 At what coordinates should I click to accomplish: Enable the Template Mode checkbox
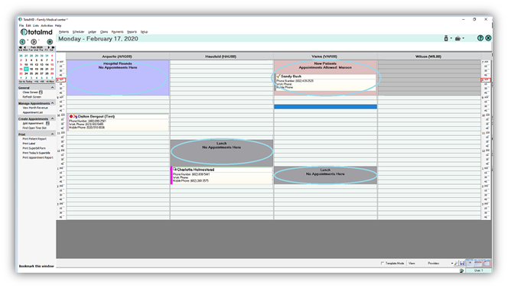pyautogui.click(x=383, y=264)
